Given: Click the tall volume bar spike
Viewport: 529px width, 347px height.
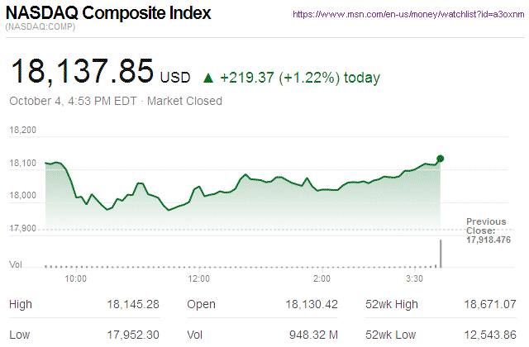Looking at the screenshot, I should pos(441,254).
